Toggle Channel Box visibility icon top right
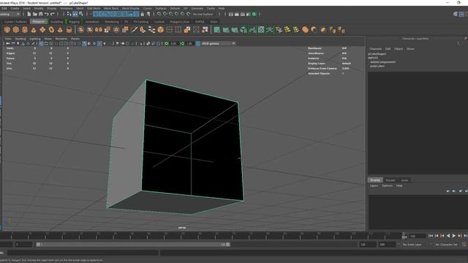 pos(461,14)
